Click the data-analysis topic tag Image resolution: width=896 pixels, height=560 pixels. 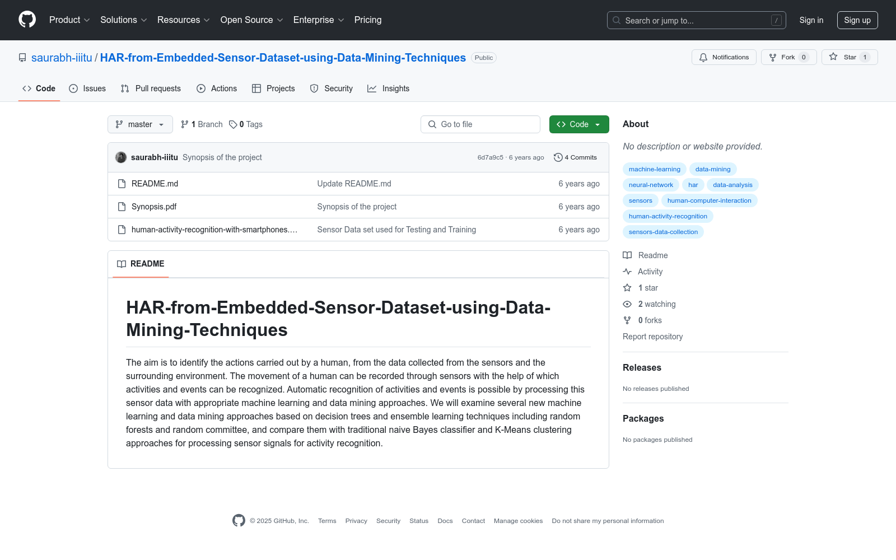(732, 185)
